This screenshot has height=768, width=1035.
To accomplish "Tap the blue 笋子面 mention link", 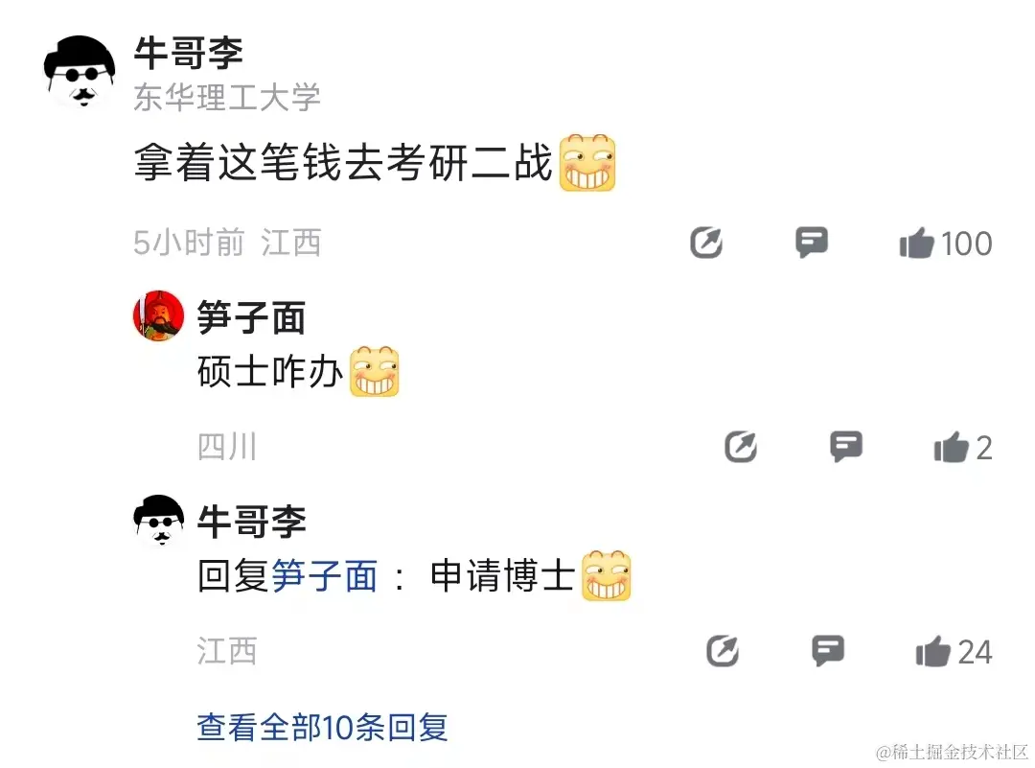I will point(324,576).
